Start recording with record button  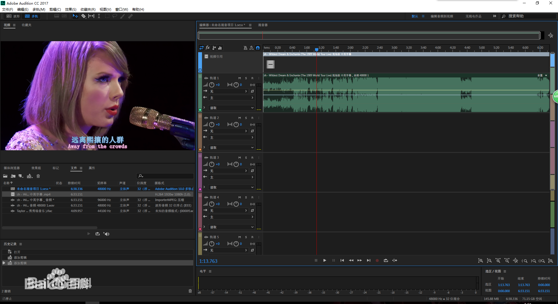377,260
